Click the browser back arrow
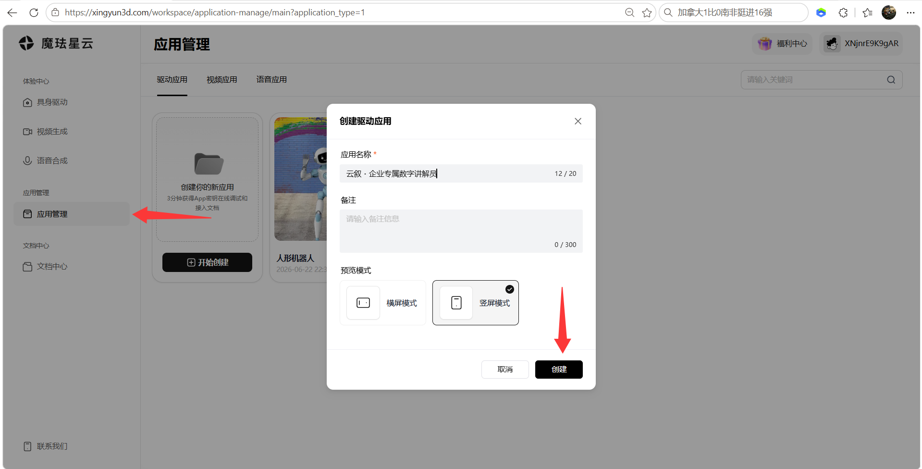 [12, 12]
